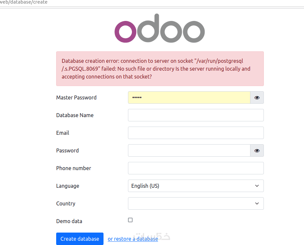Click the Country label text
304x245 pixels.
click(66, 203)
